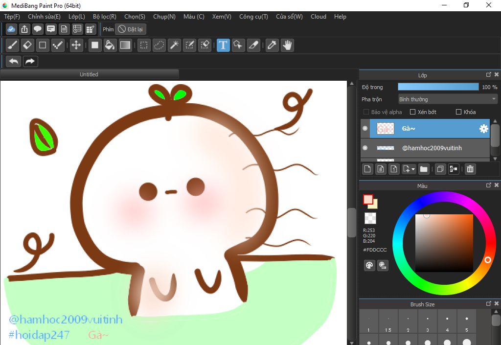Select brush size 5 preset
This screenshot has width=501, height=345.
[x=466, y=322]
